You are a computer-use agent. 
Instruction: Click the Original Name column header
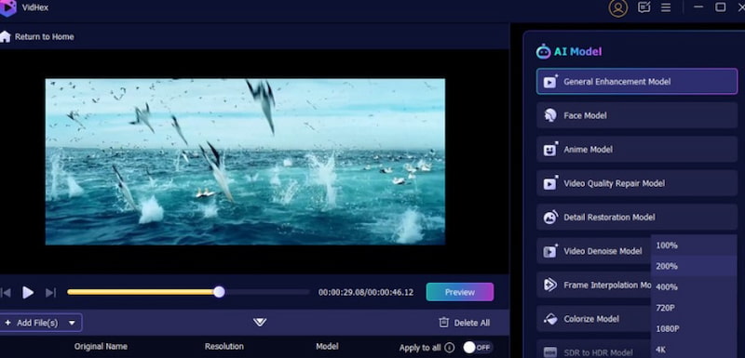[x=101, y=347]
